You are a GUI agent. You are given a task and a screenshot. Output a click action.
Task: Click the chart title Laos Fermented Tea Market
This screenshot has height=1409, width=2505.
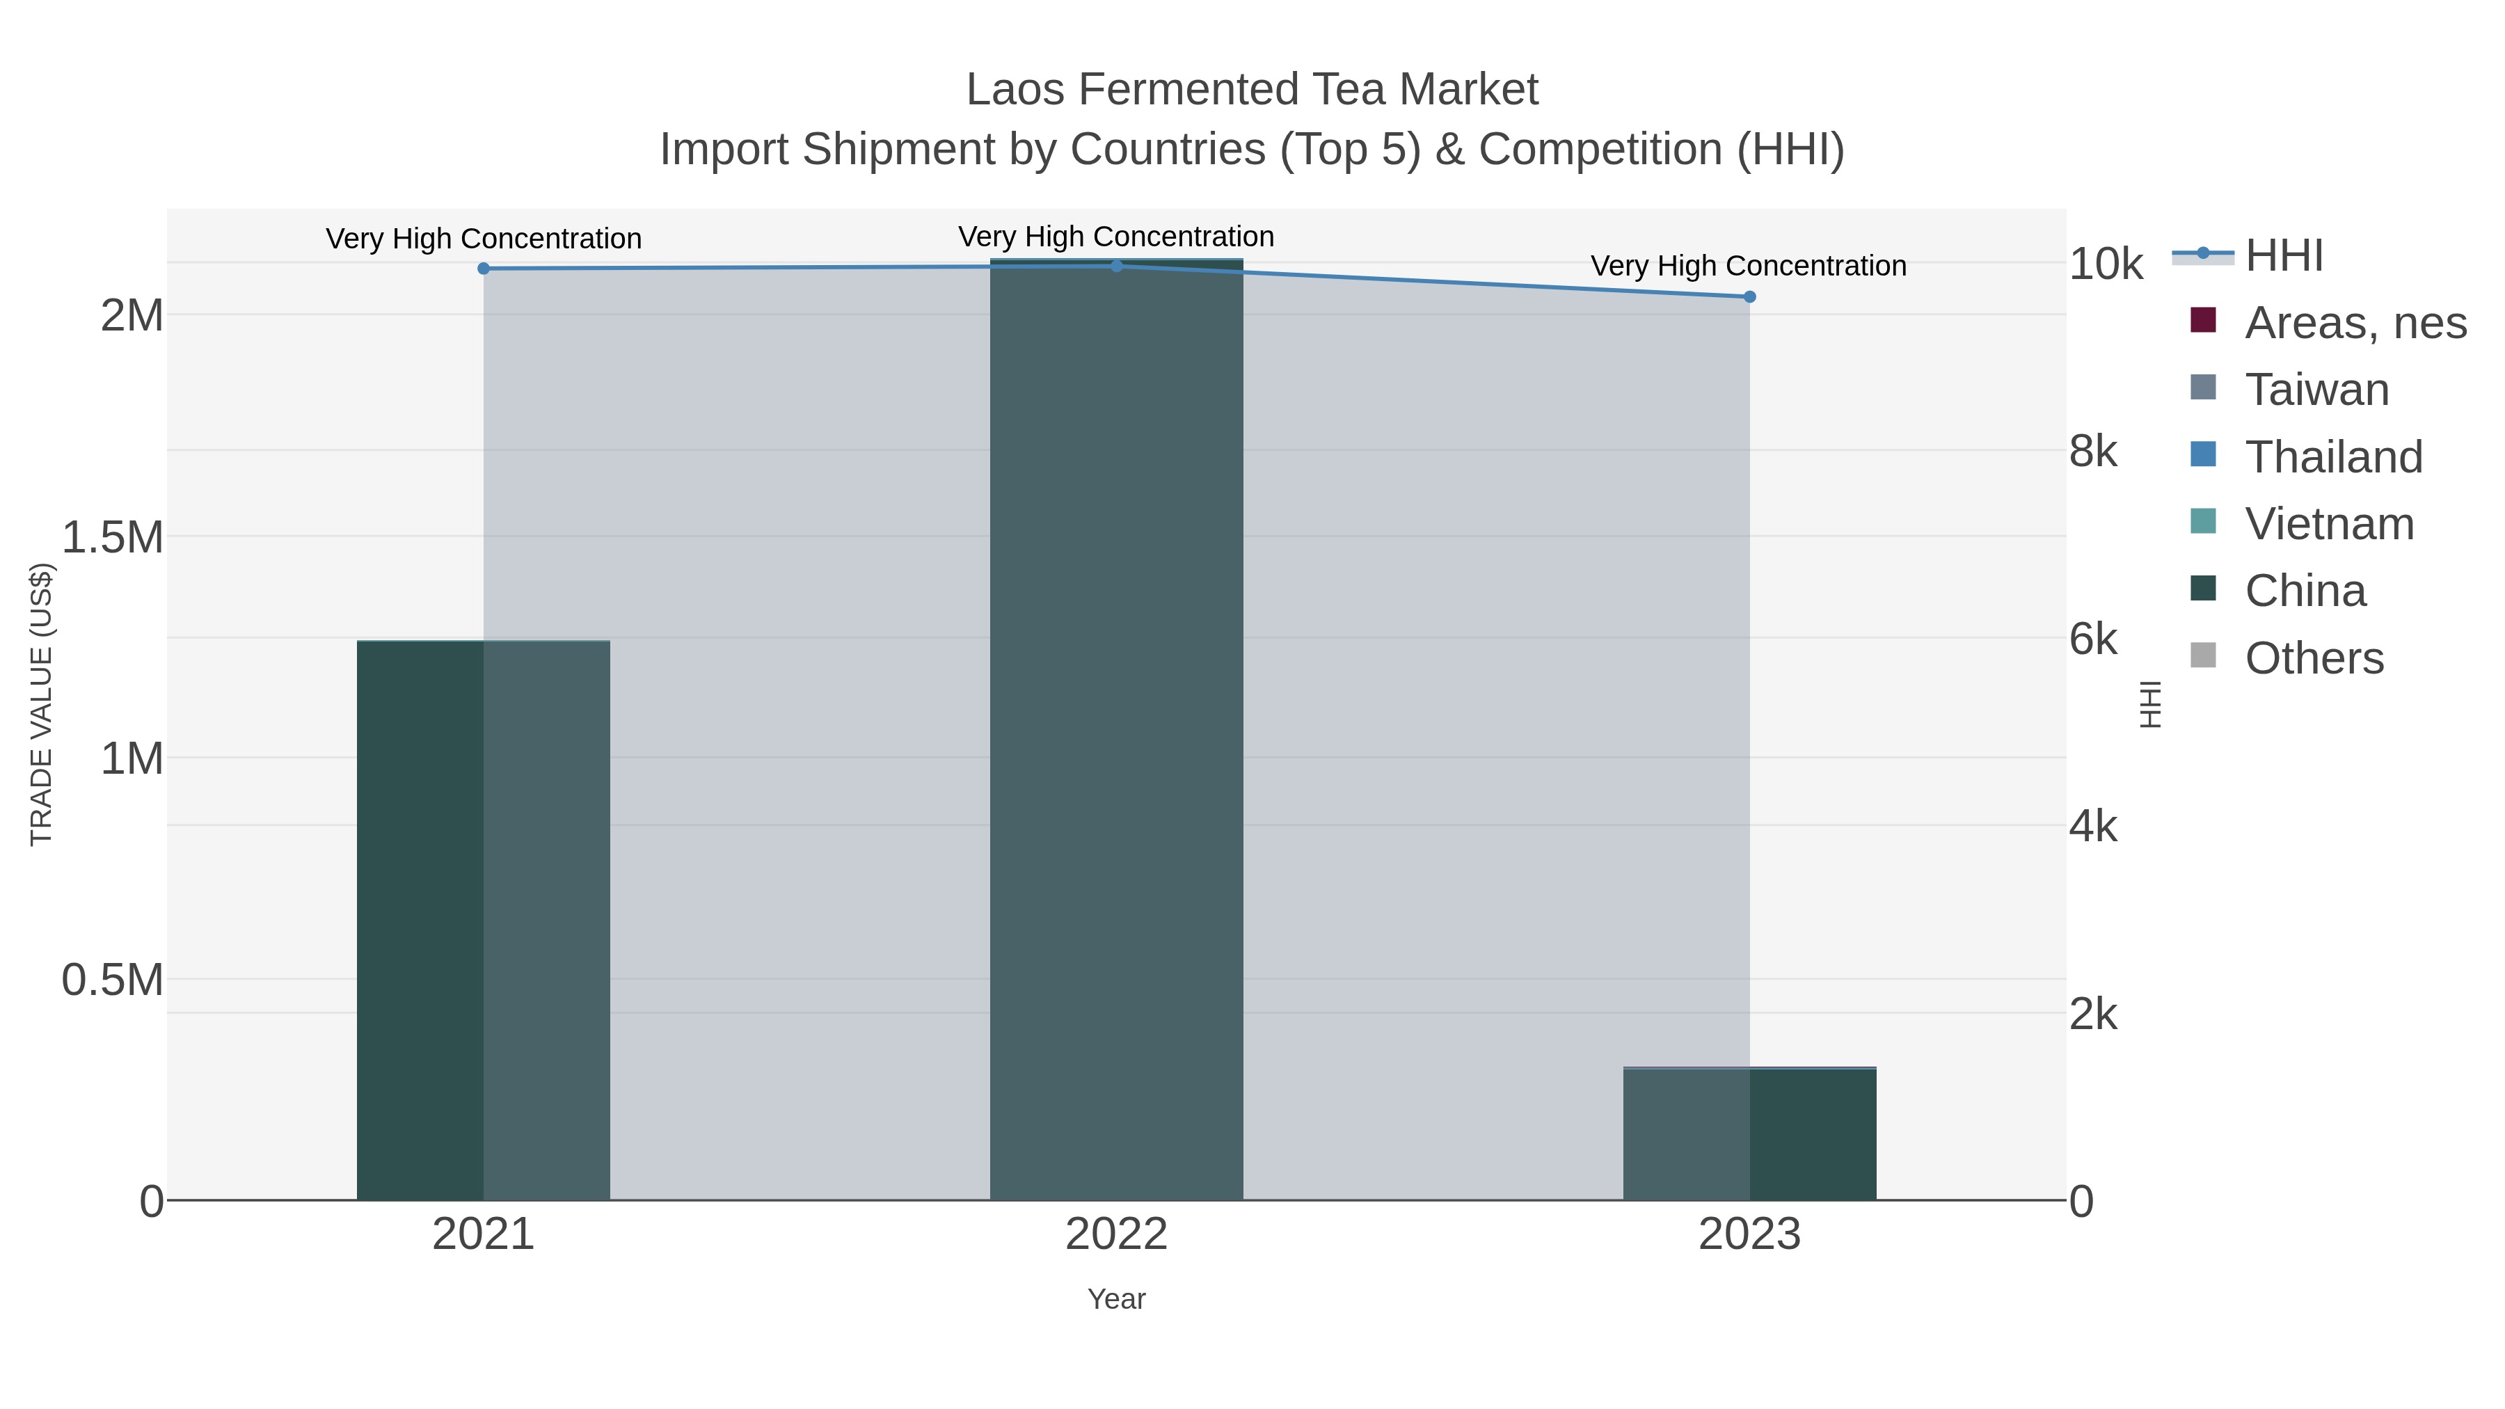pos(1252,90)
